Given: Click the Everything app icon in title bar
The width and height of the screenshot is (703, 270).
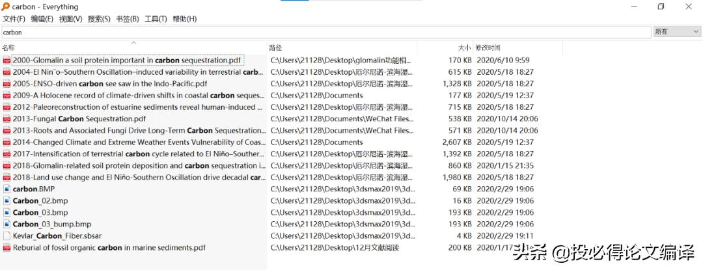Looking at the screenshot, I should (x=6, y=7).
